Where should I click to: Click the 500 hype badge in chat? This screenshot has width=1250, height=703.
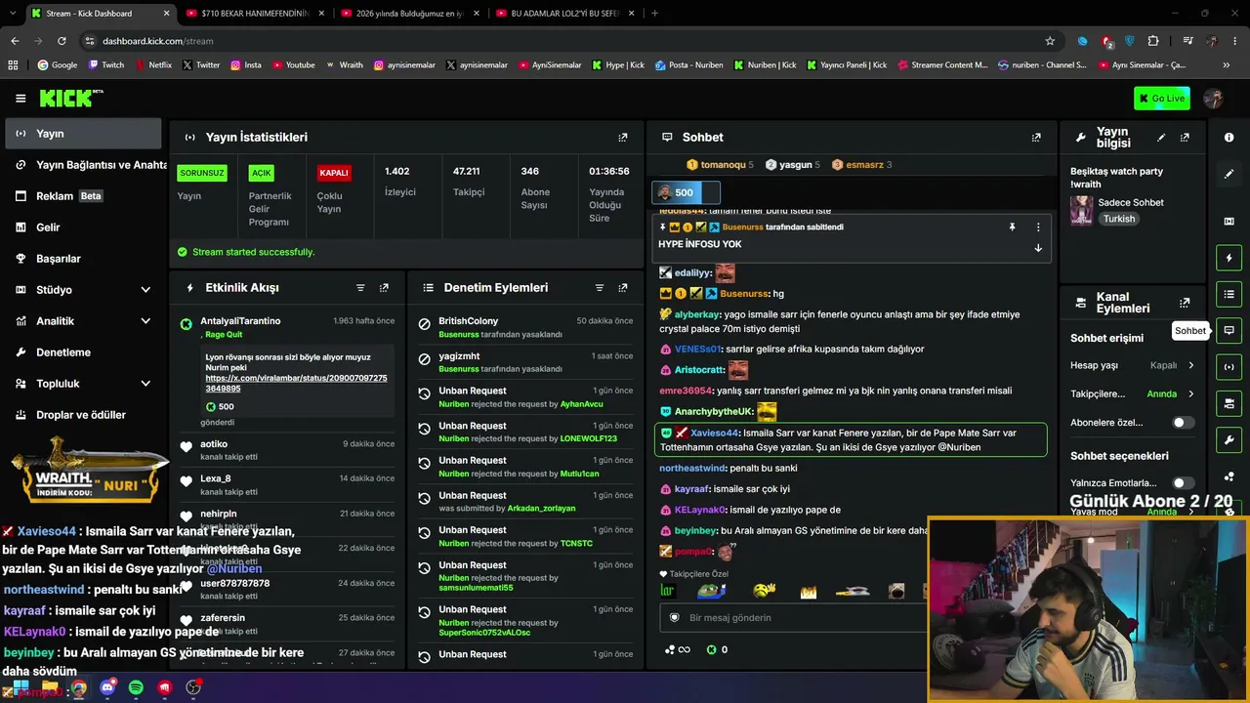click(686, 192)
